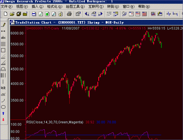Click the RSI indicator label text
Screen dimensions: 183x140
[55, 122]
